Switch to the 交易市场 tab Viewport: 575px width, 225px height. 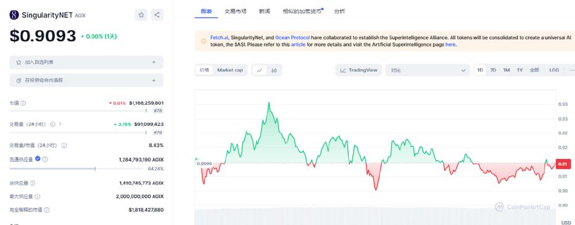point(236,11)
